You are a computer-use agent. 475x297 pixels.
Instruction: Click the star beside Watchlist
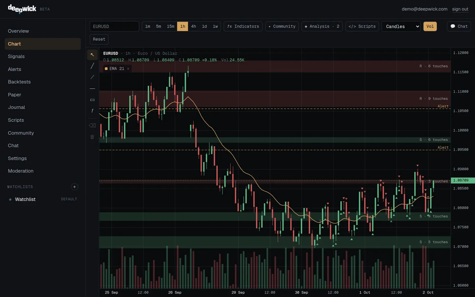10,199
